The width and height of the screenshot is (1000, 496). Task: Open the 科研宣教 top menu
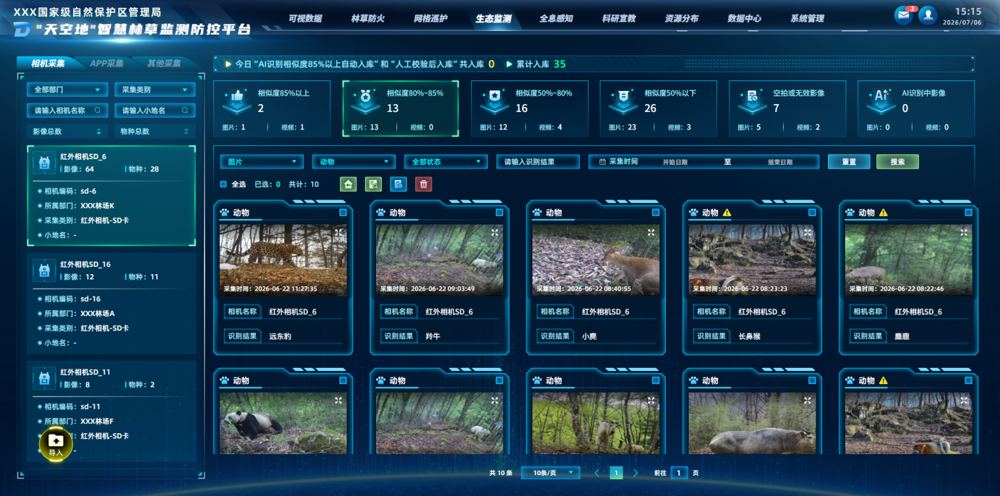(x=619, y=18)
